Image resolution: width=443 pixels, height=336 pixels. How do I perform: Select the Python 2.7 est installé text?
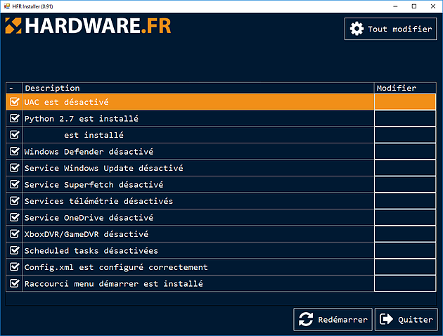pyautogui.click(x=82, y=119)
